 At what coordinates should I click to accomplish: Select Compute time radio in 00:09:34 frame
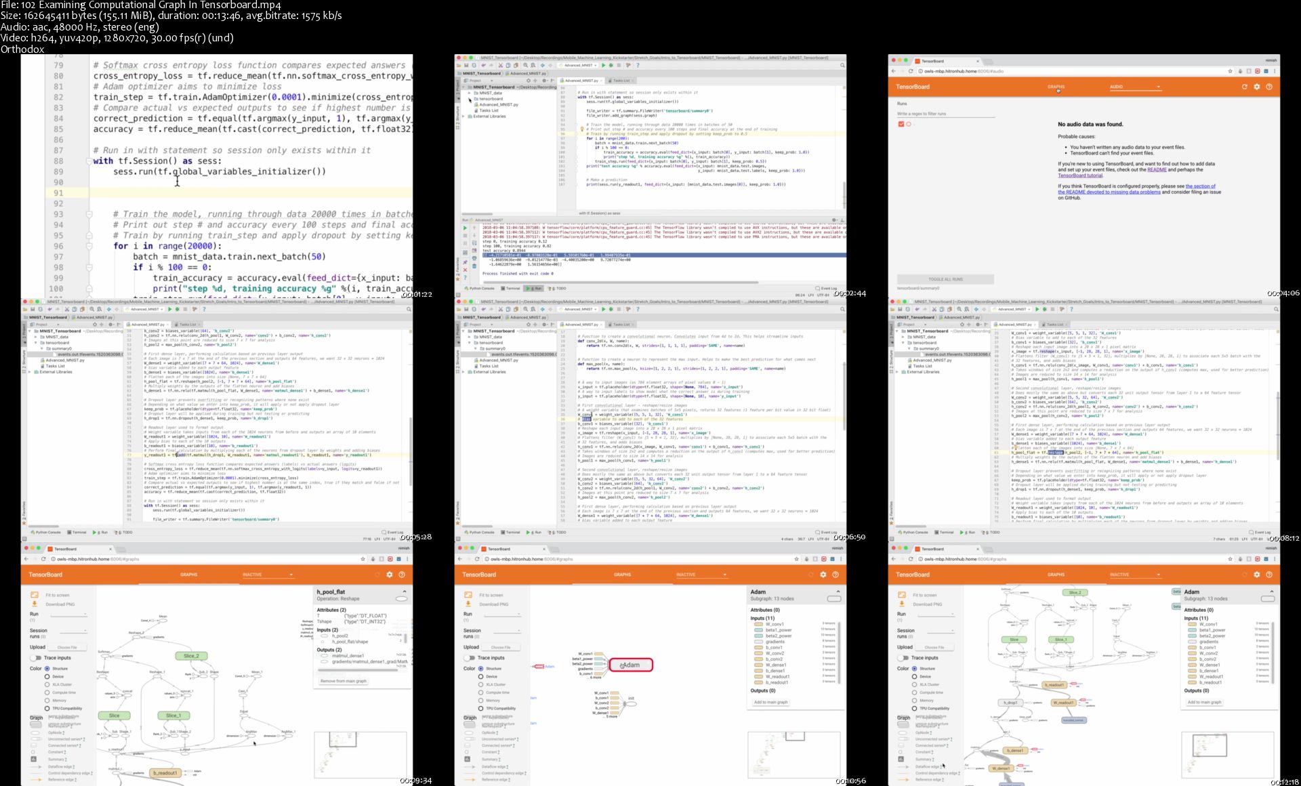point(47,692)
